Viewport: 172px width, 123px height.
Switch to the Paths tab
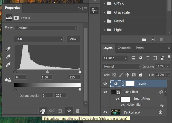coord(140,48)
